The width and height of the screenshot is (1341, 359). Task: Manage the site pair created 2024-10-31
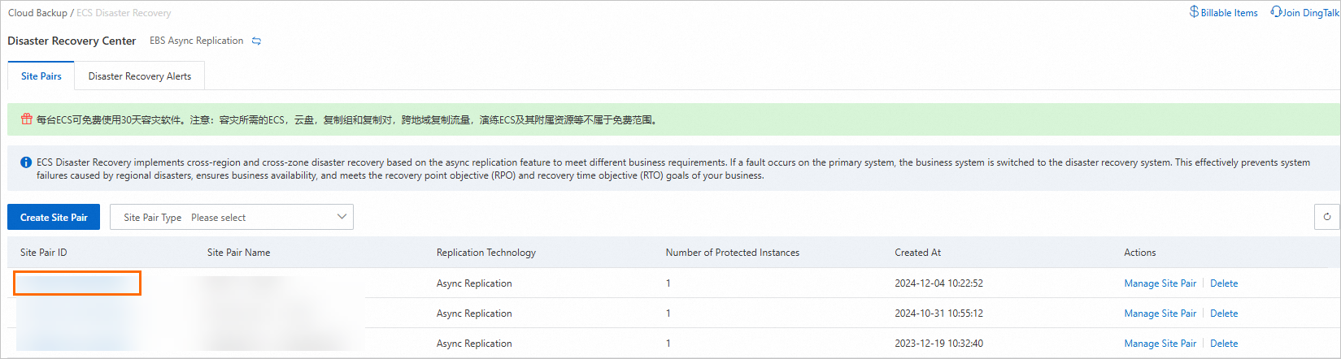coord(1160,314)
